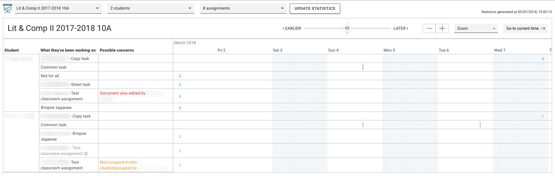The width and height of the screenshot is (555, 176).
Task: Click the timeline slider handle
Action: pos(347,28)
